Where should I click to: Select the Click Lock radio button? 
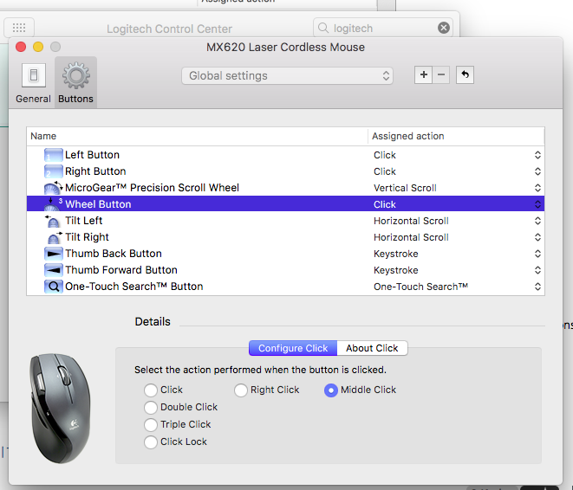click(151, 442)
